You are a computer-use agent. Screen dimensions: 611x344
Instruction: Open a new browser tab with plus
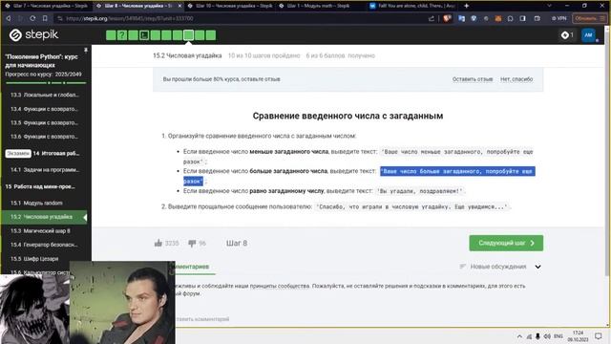point(466,6)
